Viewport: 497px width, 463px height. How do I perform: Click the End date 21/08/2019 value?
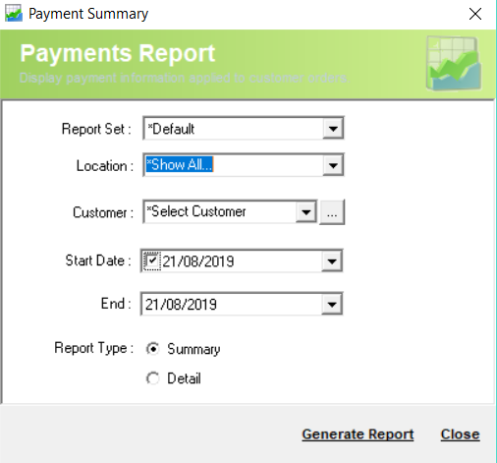pyautogui.click(x=181, y=305)
